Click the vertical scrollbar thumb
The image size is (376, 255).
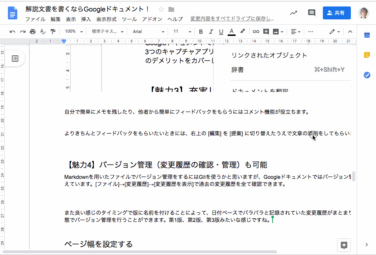353,176
